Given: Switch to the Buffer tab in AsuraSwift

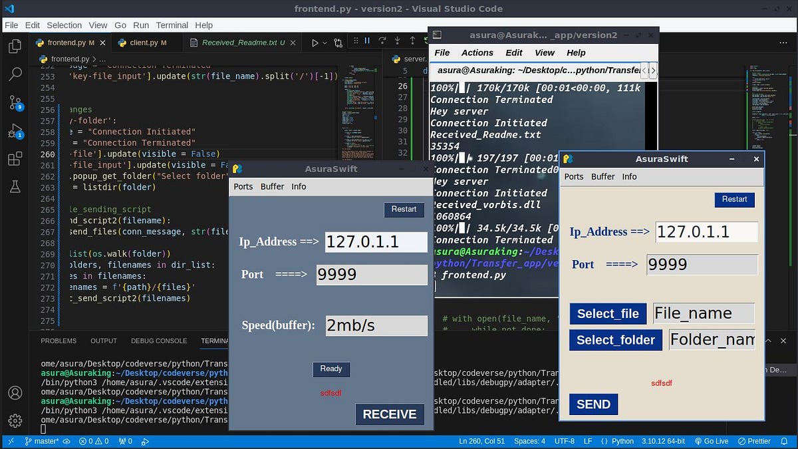Looking at the screenshot, I should [602, 176].
